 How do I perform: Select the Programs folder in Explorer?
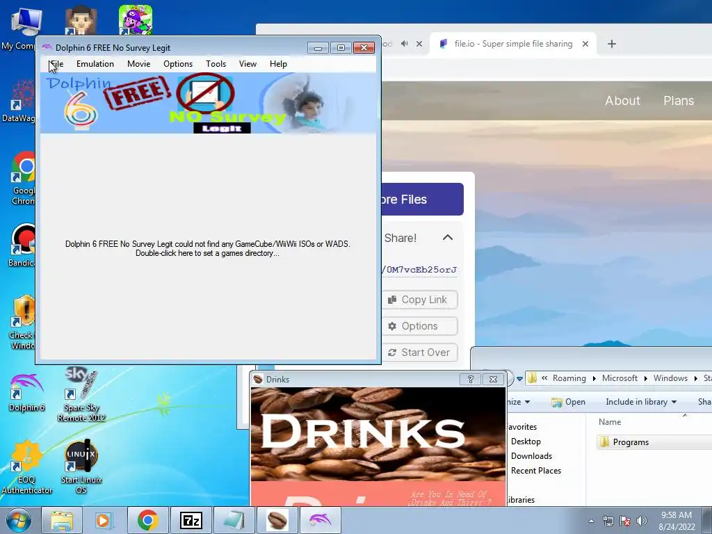[x=630, y=442]
